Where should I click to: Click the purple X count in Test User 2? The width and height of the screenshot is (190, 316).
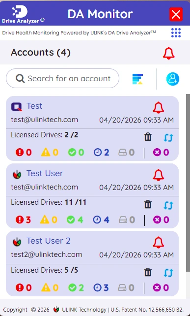click(x=161, y=287)
